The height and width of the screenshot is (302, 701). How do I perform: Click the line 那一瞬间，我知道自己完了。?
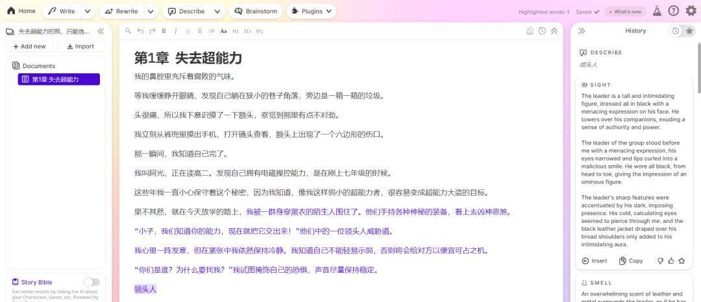click(182, 154)
